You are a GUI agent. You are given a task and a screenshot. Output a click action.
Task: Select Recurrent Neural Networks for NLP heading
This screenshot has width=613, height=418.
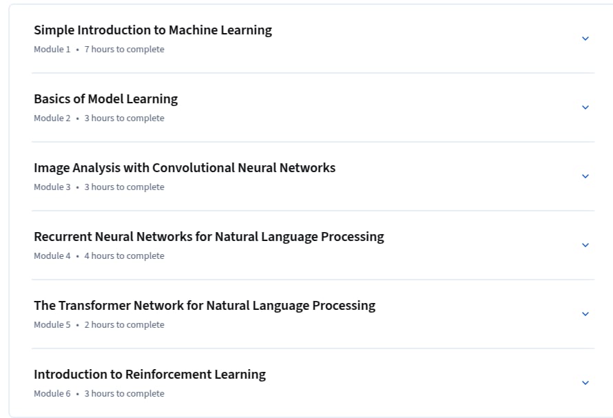pos(209,237)
